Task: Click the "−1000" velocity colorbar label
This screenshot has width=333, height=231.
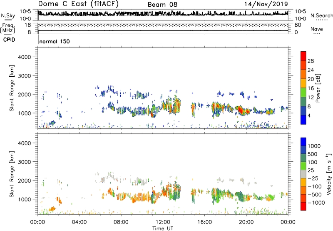Action: coord(316,203)
